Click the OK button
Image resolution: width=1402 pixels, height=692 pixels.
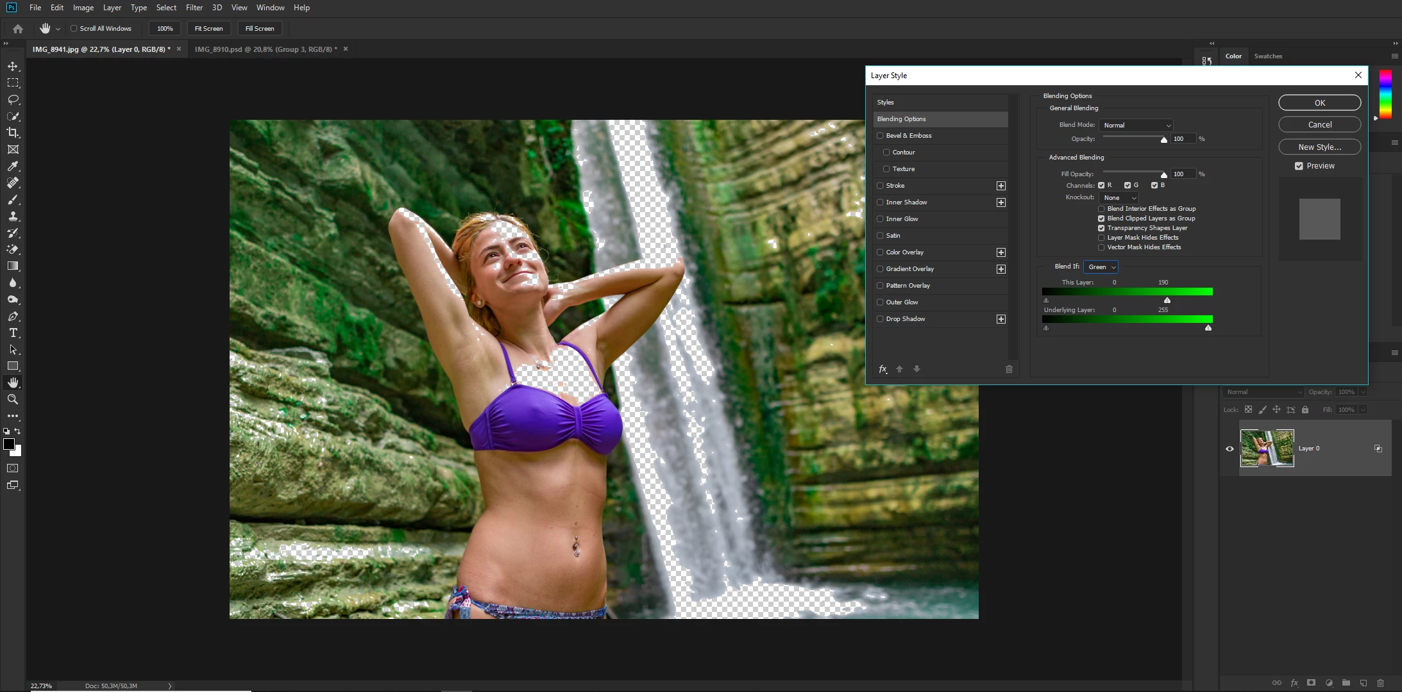tap(1319, 103)
